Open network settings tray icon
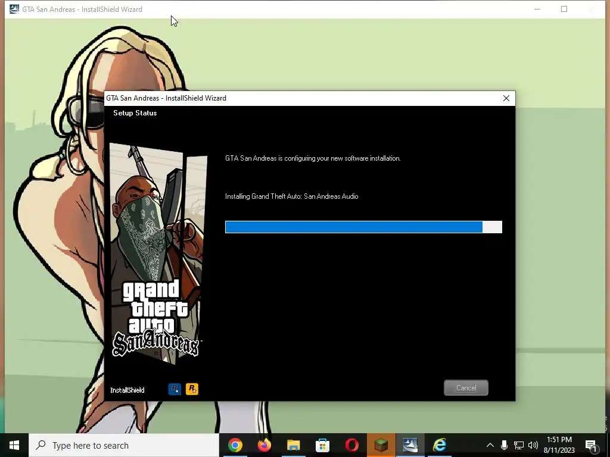Image resolution: width=610 pixels, height=457 pixels. [519, 445]
